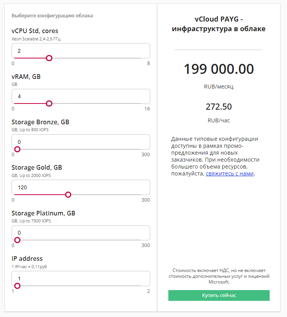Click the 'Storage Gold, GB' label
Image resolution: width=287 pixels, height=317 pixels.
click(x=37, y=167)
